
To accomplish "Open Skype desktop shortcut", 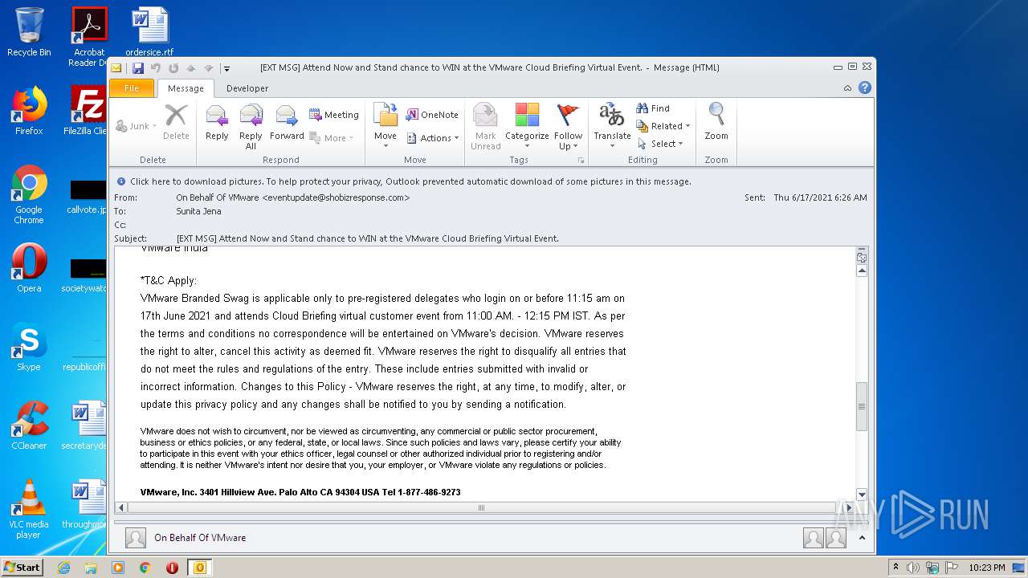I will [29, 347].
